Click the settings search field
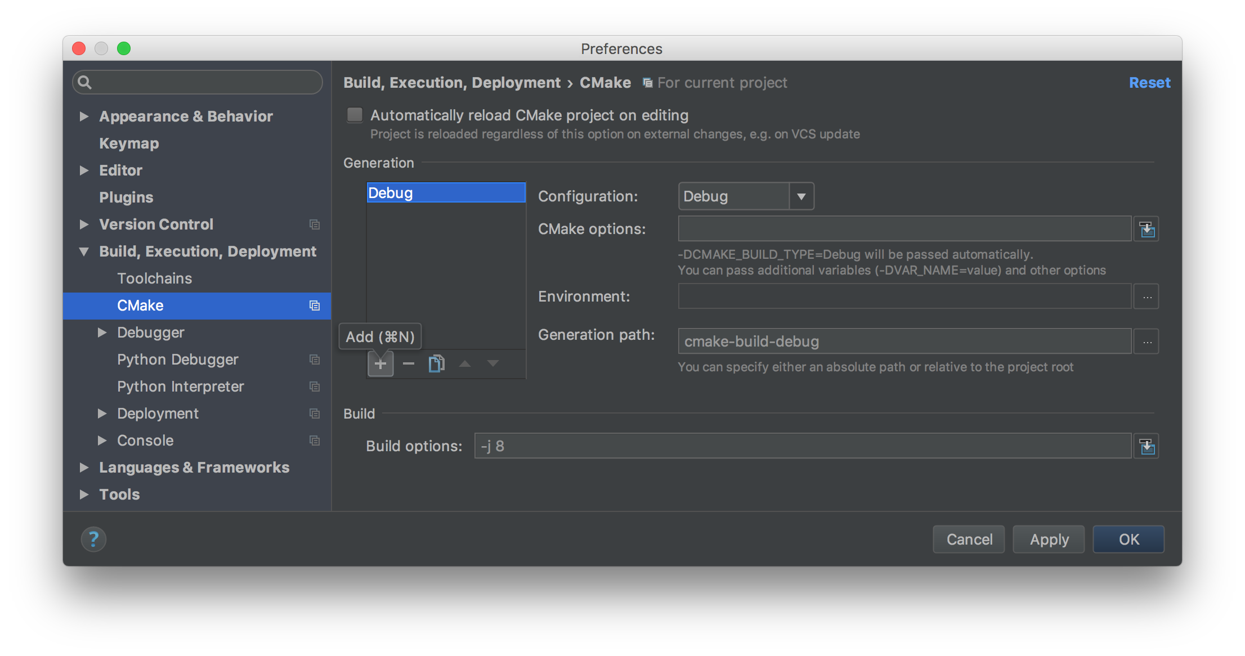1245x656 pixels. (198, 83)
